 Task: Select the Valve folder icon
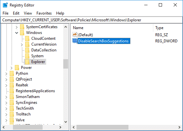click(x=12, y=120)
